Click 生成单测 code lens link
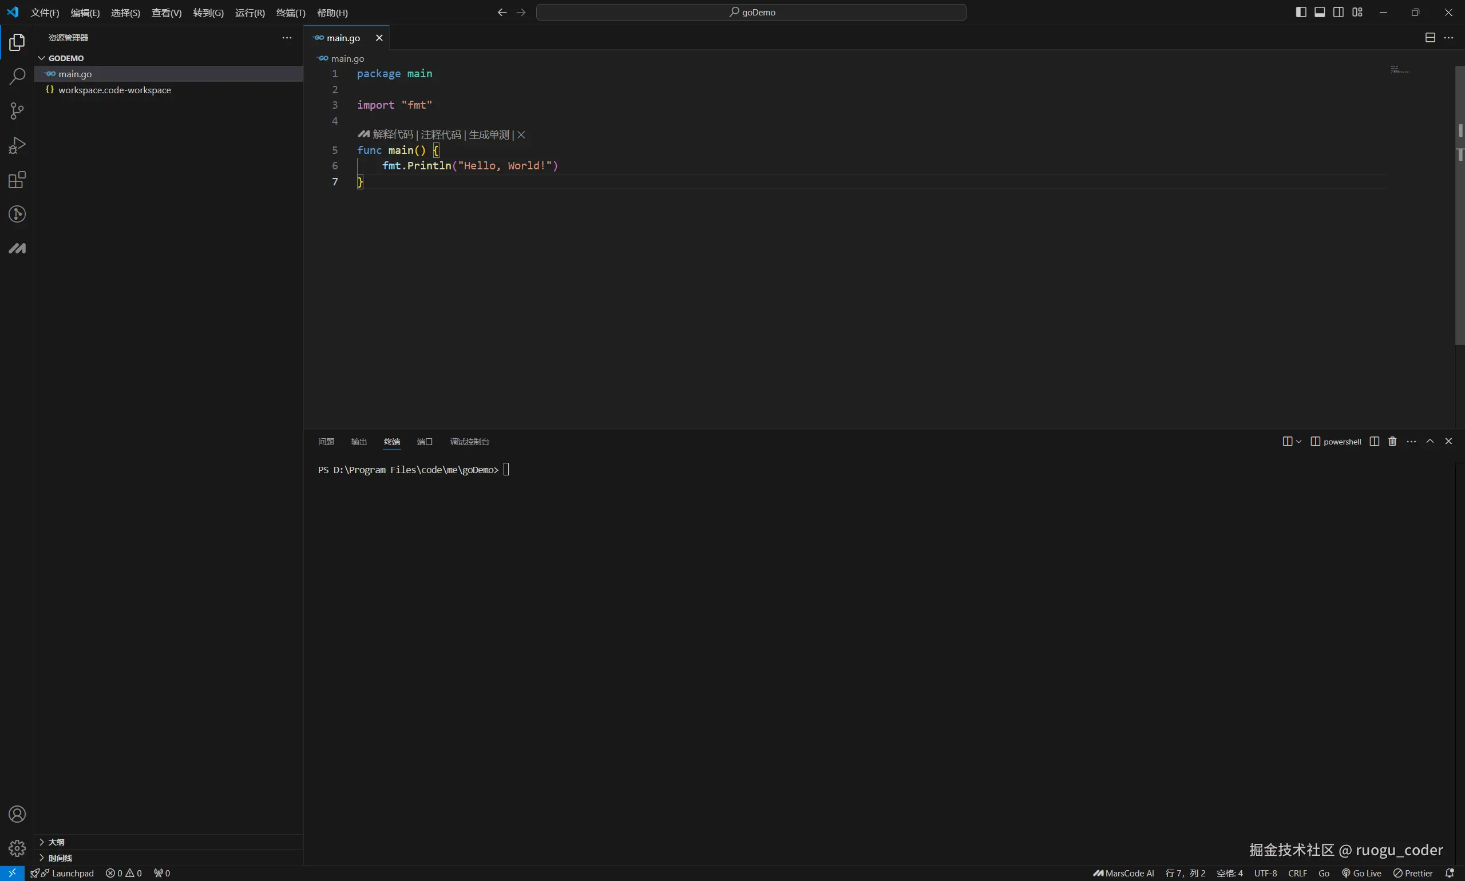The image size is (1465, 881). [x=489, y=135]
